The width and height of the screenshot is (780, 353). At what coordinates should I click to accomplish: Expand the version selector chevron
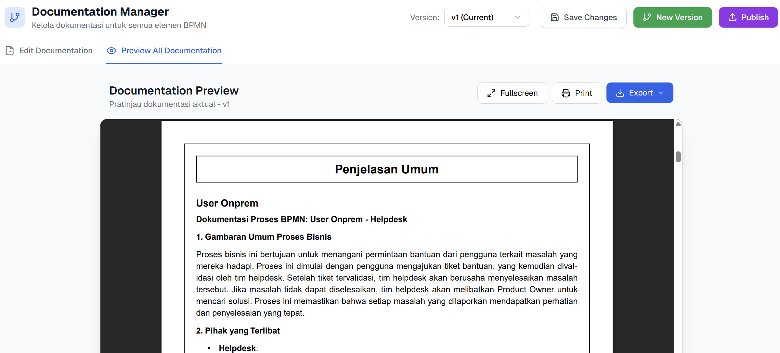(518, 17)
